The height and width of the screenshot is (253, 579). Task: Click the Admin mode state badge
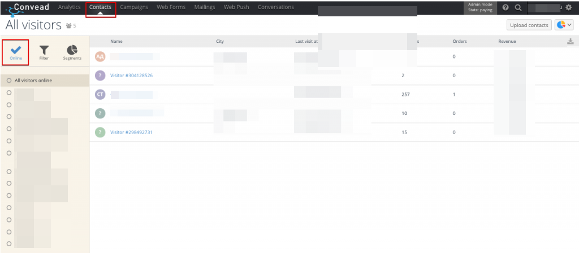[x=480, y=7]
